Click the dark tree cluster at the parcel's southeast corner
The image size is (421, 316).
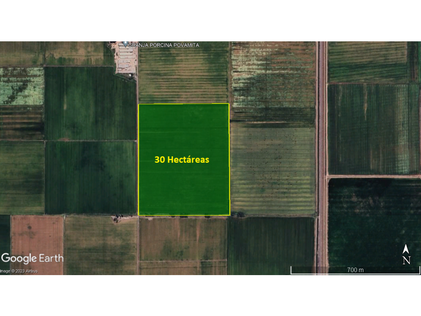238,214
